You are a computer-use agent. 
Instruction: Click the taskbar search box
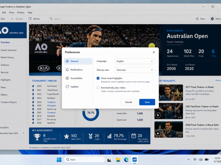coord(84,159)
